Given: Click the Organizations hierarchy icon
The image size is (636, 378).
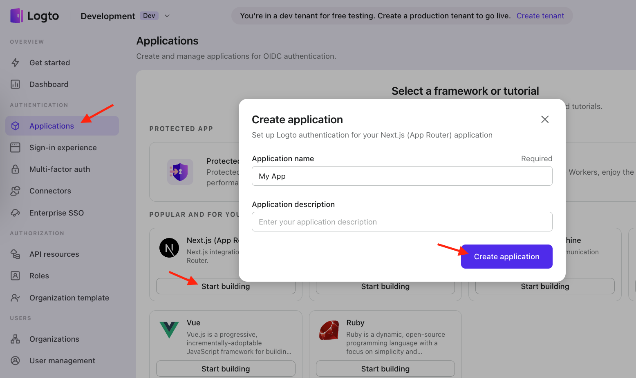Looking at the screenshot, I should tap(15, 339).
